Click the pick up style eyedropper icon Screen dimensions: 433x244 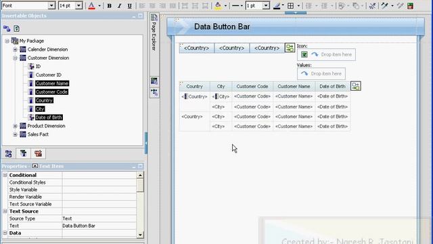pos(385,5)
